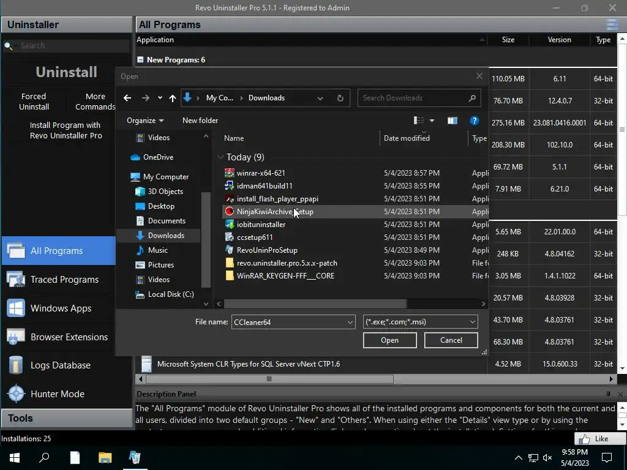Click the Search Downloads field
The height and width of the screenshot is (470, 627).
(419, 98)
